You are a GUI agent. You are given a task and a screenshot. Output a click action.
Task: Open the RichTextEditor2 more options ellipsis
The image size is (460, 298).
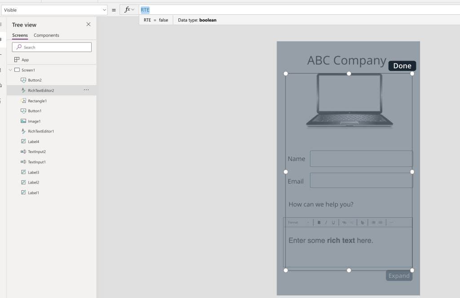tap(86, 90)
